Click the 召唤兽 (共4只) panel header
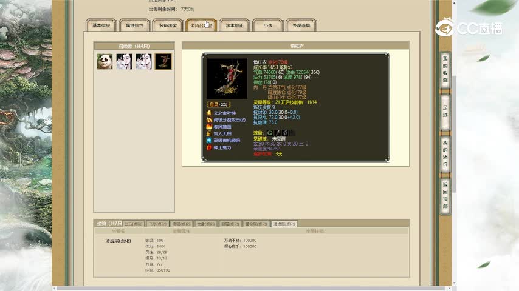The width and height of the screenshot is (519, 291). pyautogui.click(x=134, y=46)
